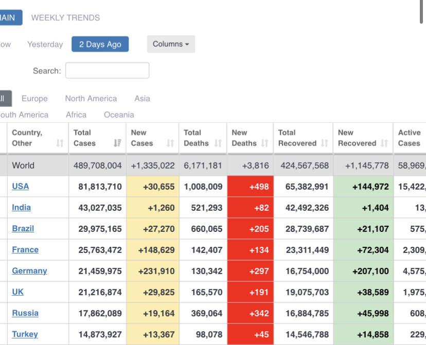Click Total Deaths sort arrows icon
The height and width of the screenshot is (345, 426).
218,143
